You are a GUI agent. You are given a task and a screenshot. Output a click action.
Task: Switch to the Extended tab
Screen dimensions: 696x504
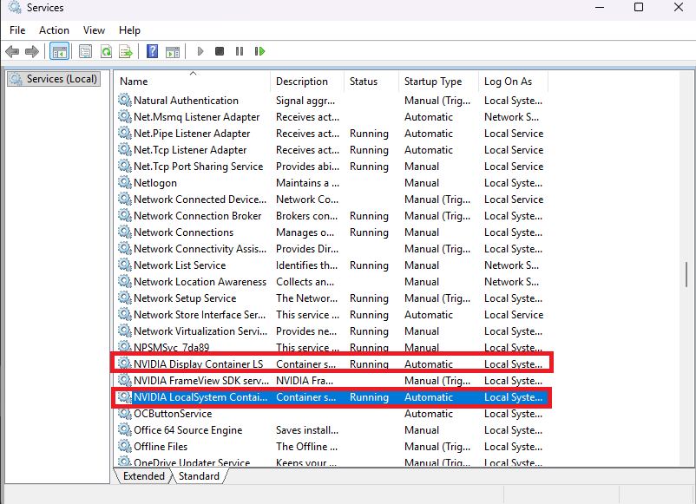click(x=144, y=476)
